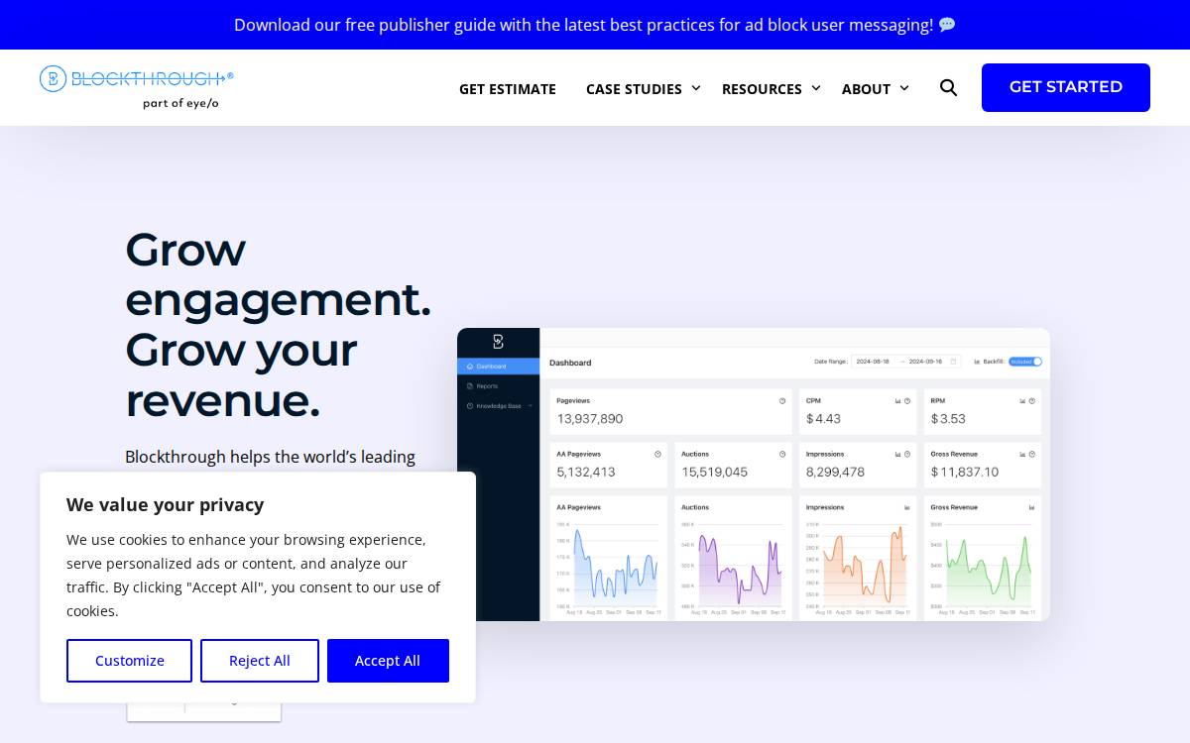Click the Customize cookies button

(129, 661)
